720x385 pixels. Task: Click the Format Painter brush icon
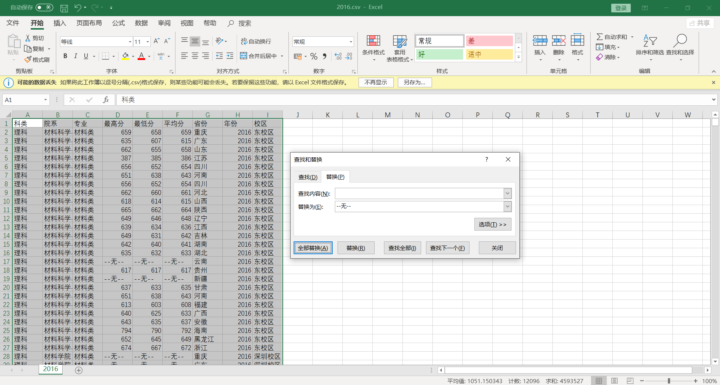click(x=28, y=60)
